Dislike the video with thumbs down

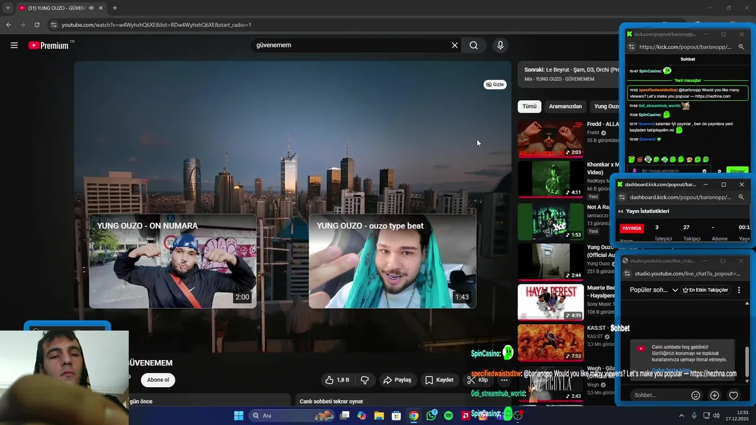pyautogui.click(x=364, y=380)
